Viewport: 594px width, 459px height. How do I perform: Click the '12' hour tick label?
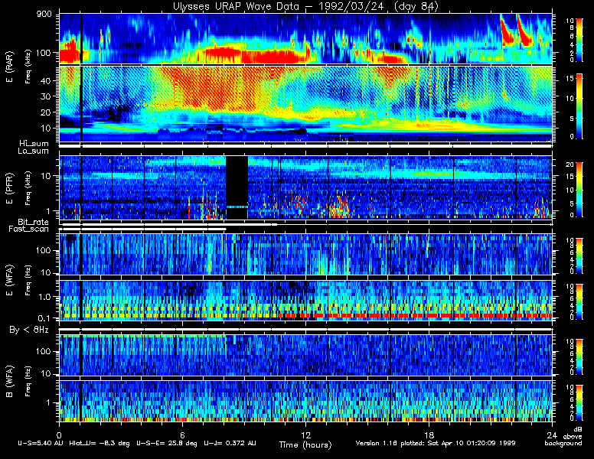[305, 435]
